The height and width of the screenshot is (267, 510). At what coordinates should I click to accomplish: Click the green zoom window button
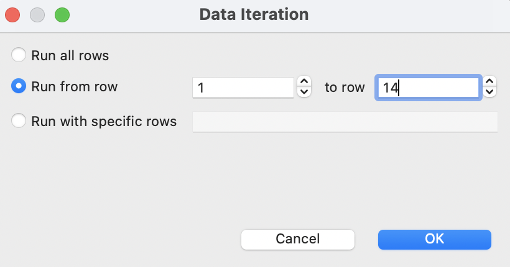(62, 14)
